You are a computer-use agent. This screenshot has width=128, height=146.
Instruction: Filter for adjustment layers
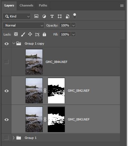(44, 16)
